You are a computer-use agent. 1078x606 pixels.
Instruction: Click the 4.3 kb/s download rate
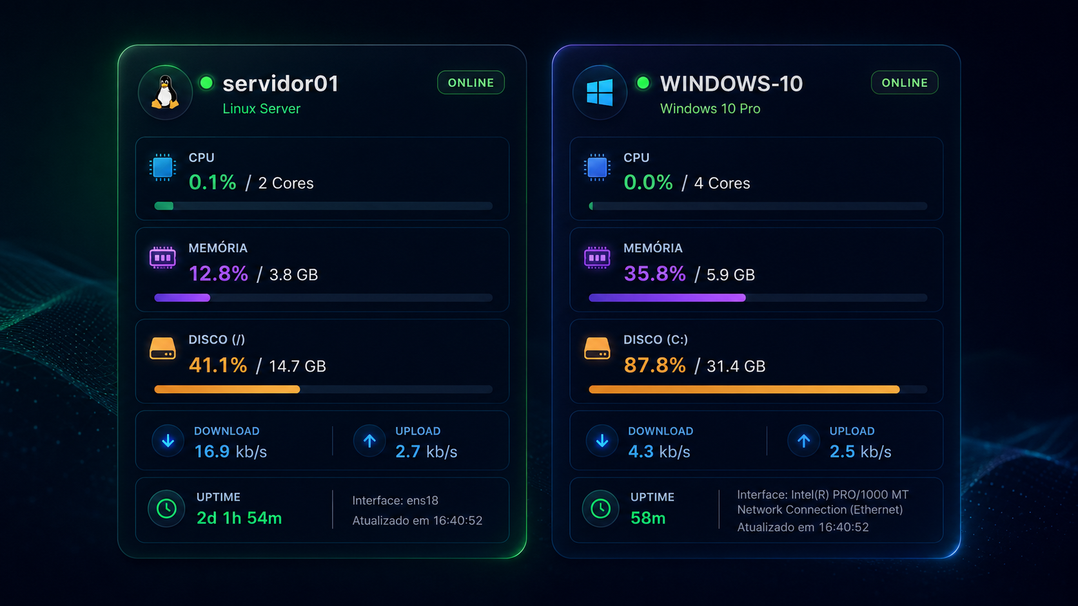659,451
